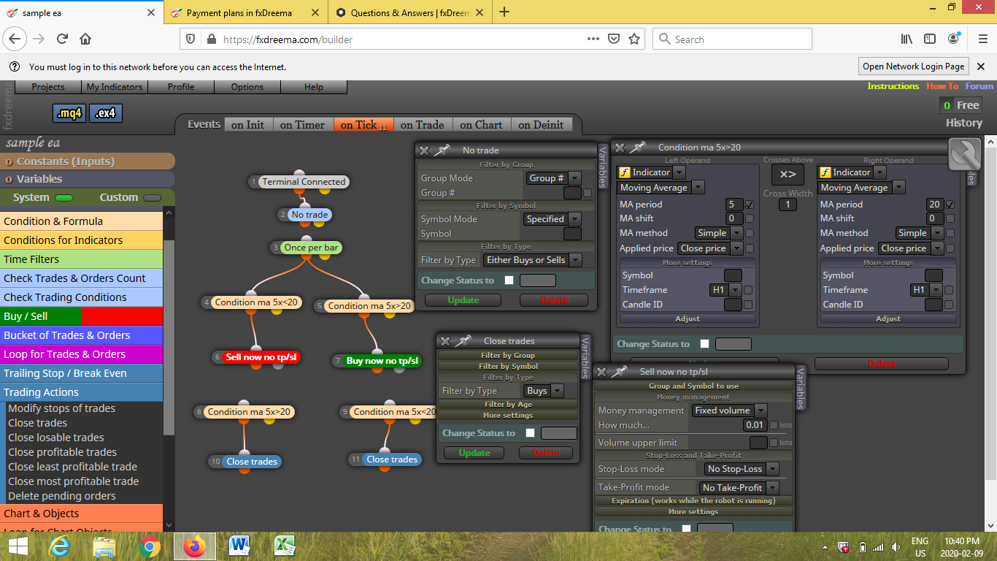
Task: Open the Instructions link
Action: click(x=893, y=86)
